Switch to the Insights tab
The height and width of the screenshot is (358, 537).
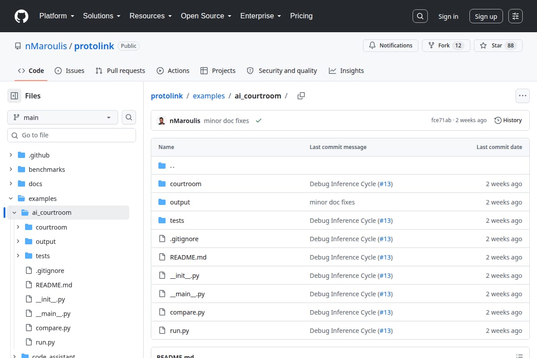point(346,71)
